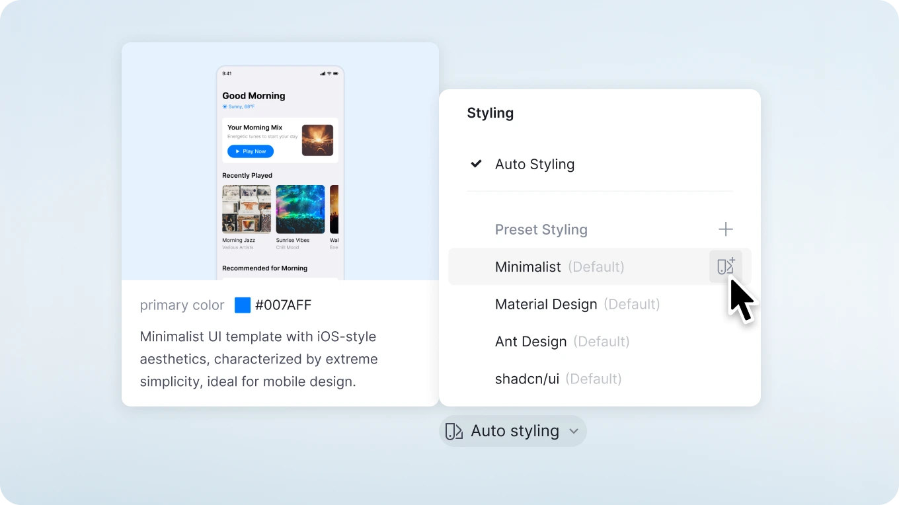Choose the Material Design preset
This screenshot has width=899, height=505.
click(546, 304)
